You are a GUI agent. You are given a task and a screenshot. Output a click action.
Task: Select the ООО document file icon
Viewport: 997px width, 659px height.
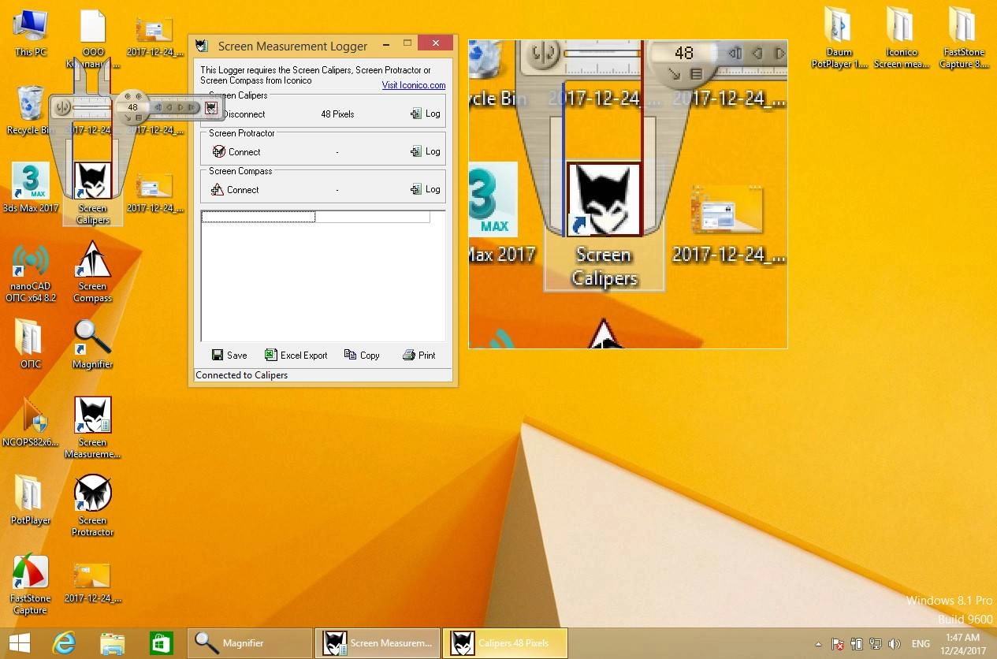[x=92, y=38]
